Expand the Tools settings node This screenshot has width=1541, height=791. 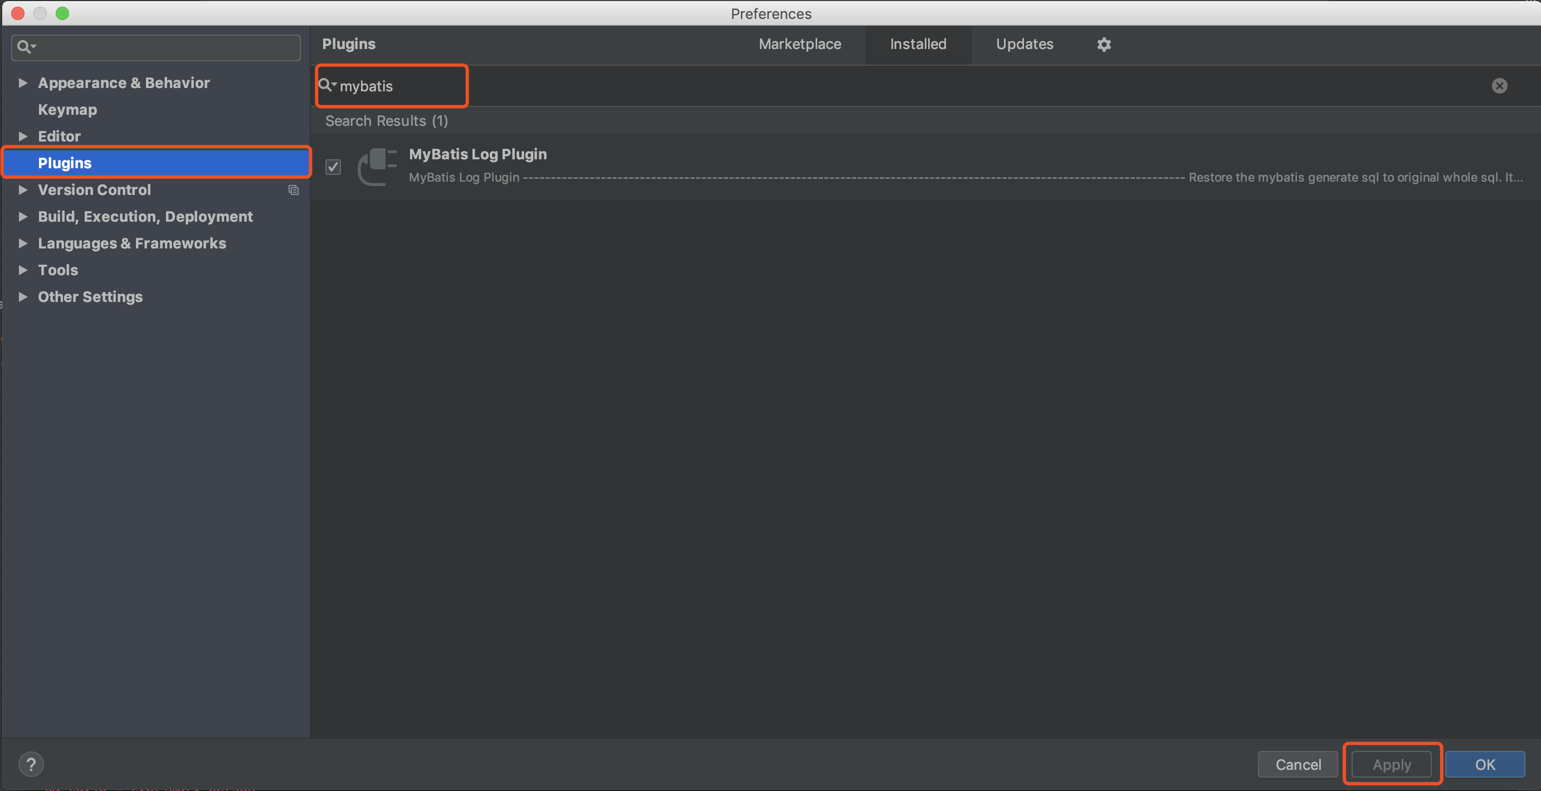[x=23, y=270]
